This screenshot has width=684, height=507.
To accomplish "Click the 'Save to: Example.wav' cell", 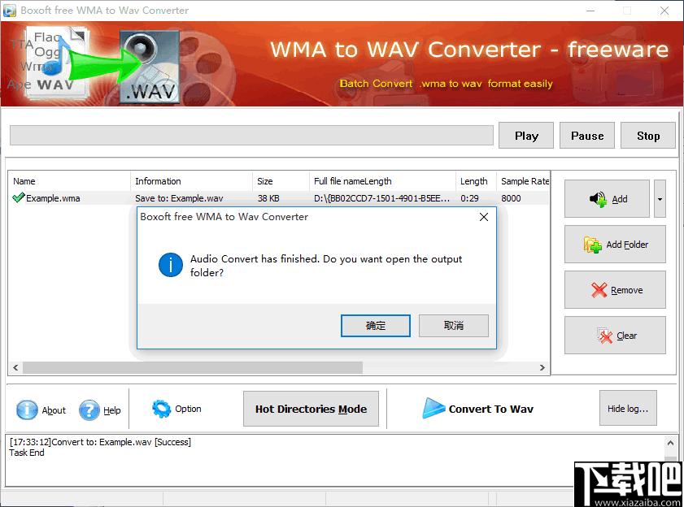I will click(x=179, y=198).
